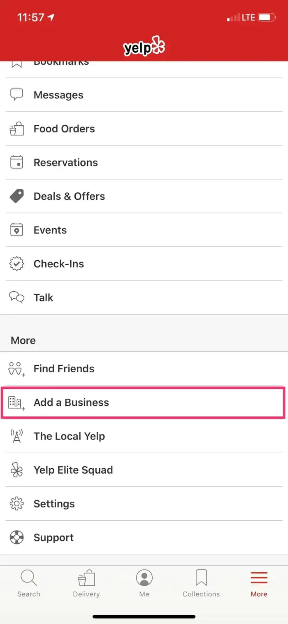The image size is (288, 624).
Task: Select the Food Orders bag icon
Action: [x=16, y=129]
